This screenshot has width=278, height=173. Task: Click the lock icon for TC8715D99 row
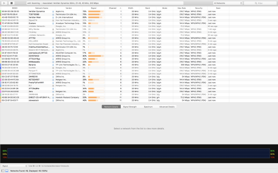point(53,14)
